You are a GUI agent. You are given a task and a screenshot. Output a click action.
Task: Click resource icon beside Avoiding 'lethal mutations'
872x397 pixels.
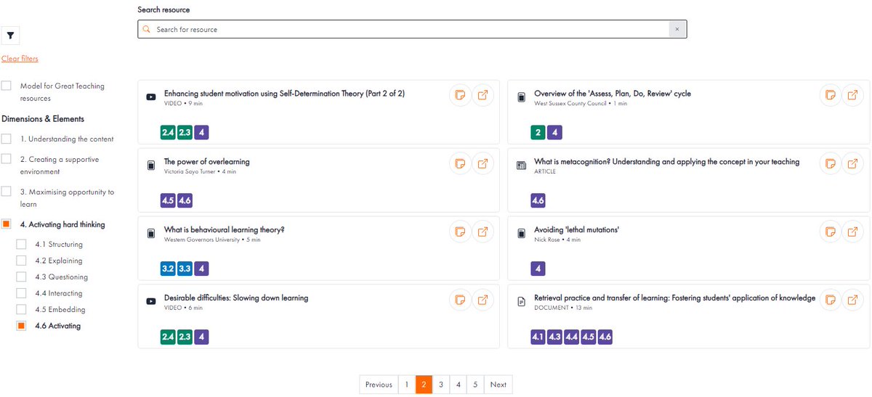pyautogui.click(x=521, y=234)
